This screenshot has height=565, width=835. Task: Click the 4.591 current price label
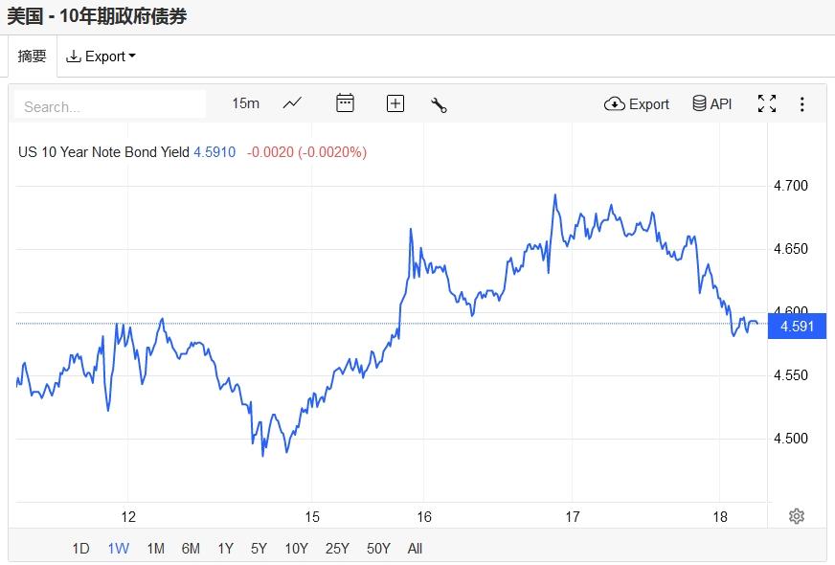point(798,327)
